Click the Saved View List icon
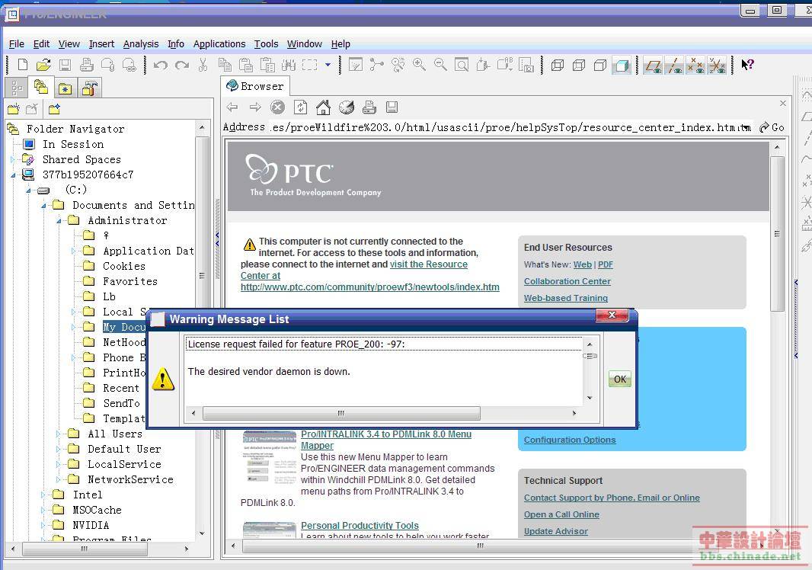Image resolution: width=812 pixels, height=570 pixels. (x=505, y=65)
